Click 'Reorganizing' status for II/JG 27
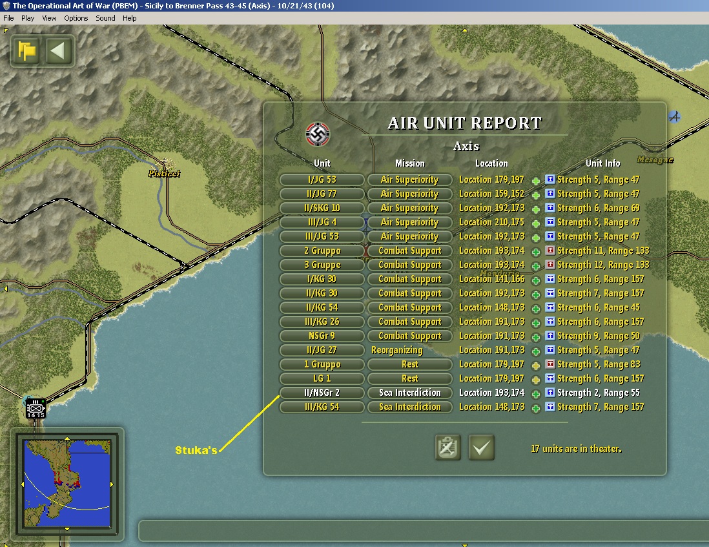Viewport: 709px width, 547px height. tap(397, 350)
